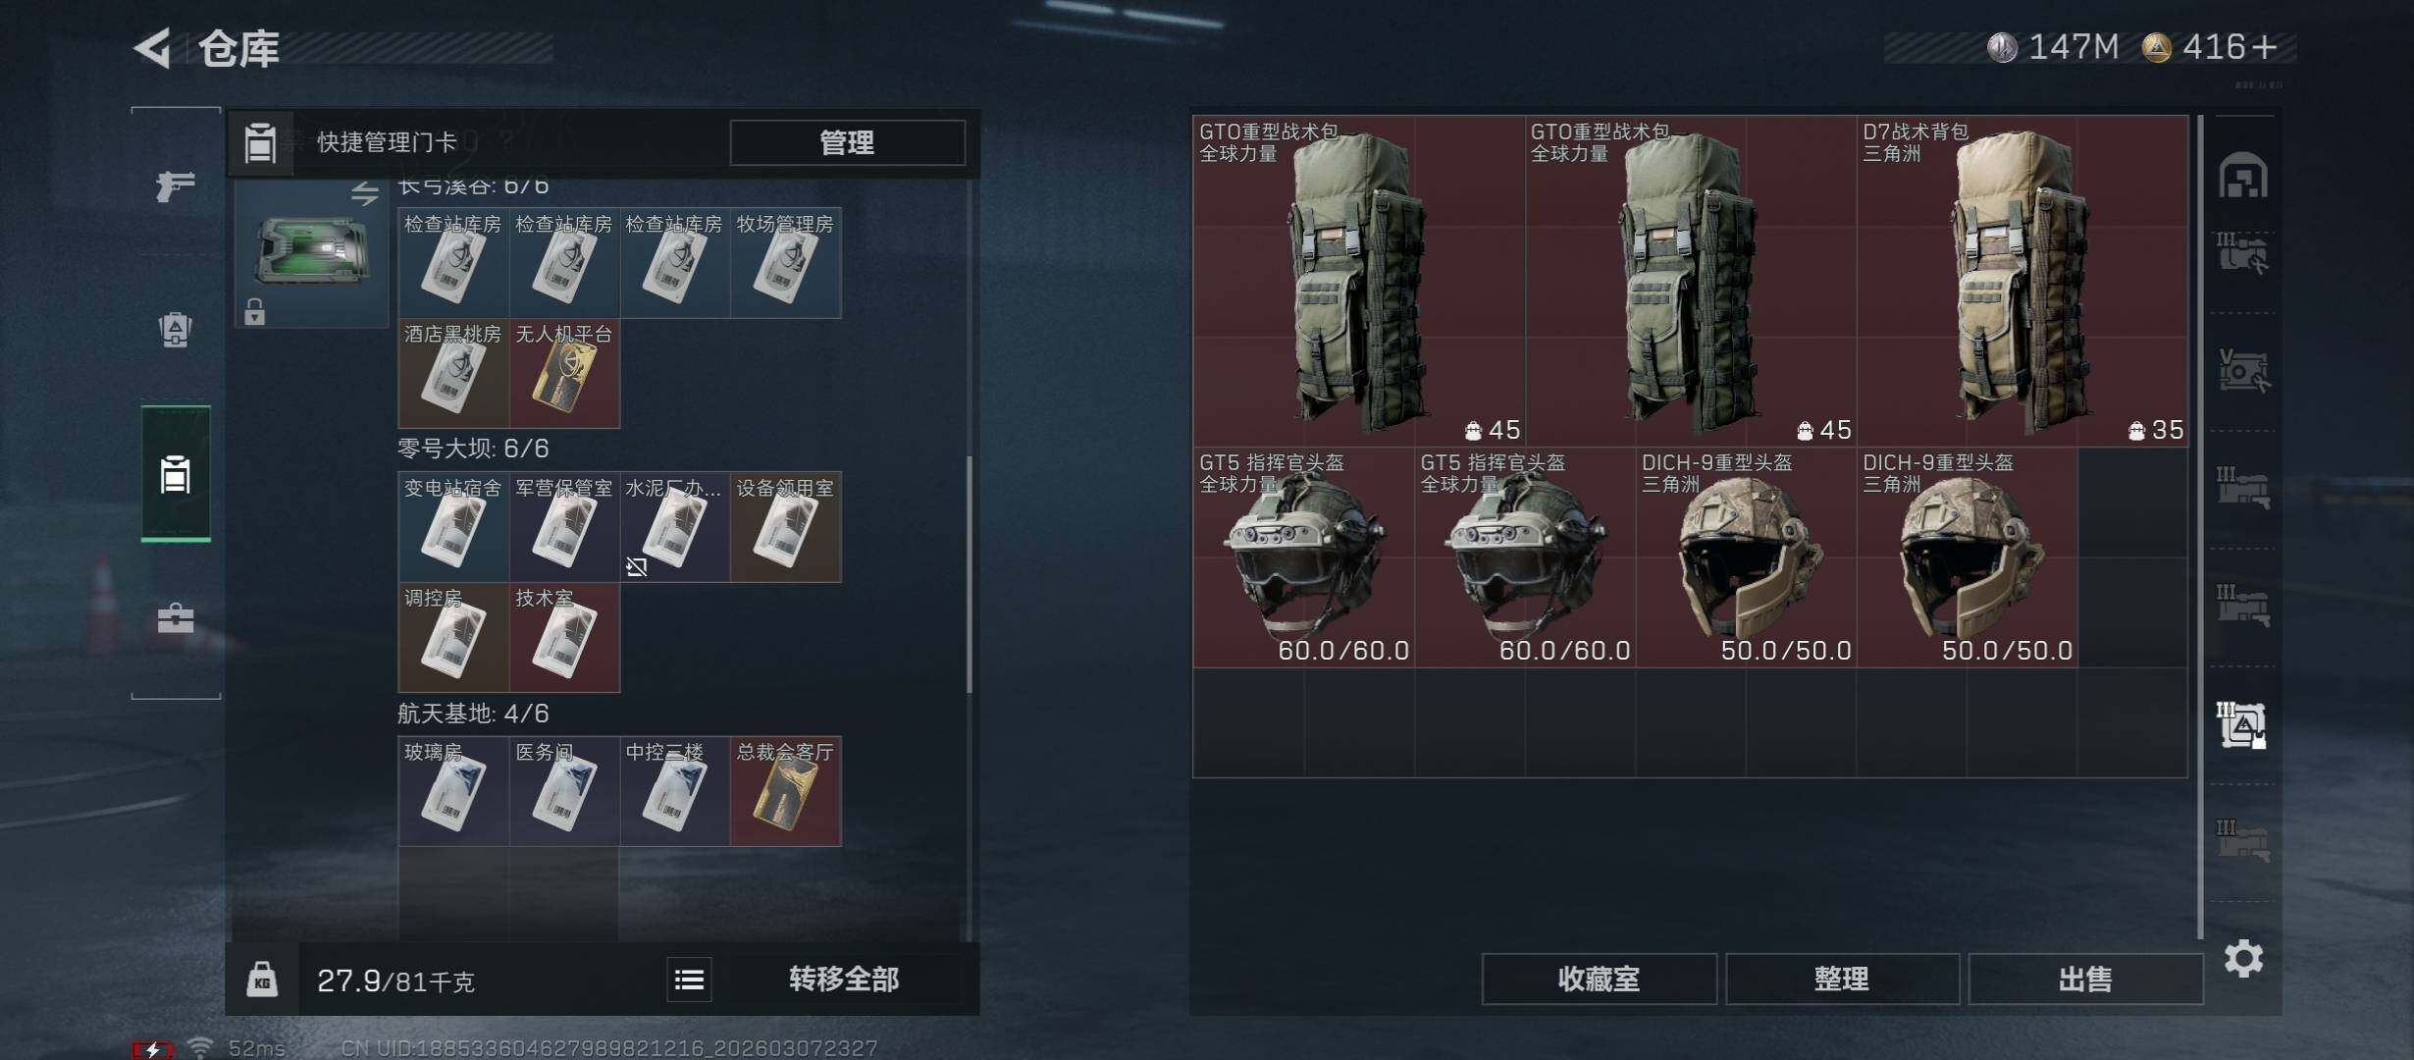
Task: Select the first GTO重型战术包 backpack
Action: tap(1359, 281)
